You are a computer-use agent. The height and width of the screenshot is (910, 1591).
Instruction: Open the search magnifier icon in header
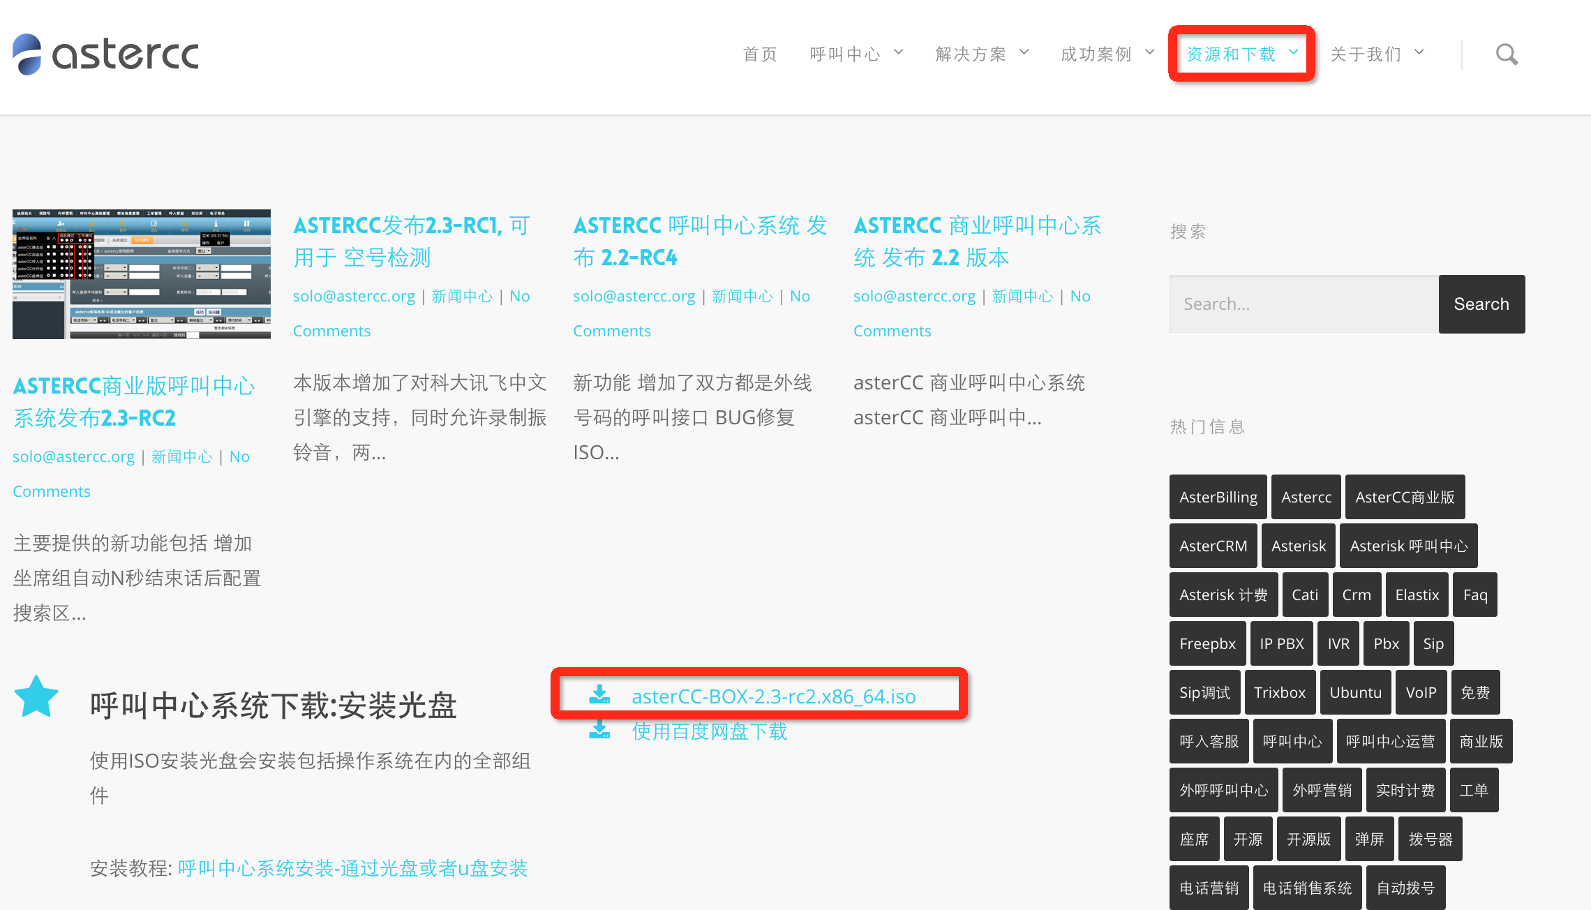(1507, 54)
